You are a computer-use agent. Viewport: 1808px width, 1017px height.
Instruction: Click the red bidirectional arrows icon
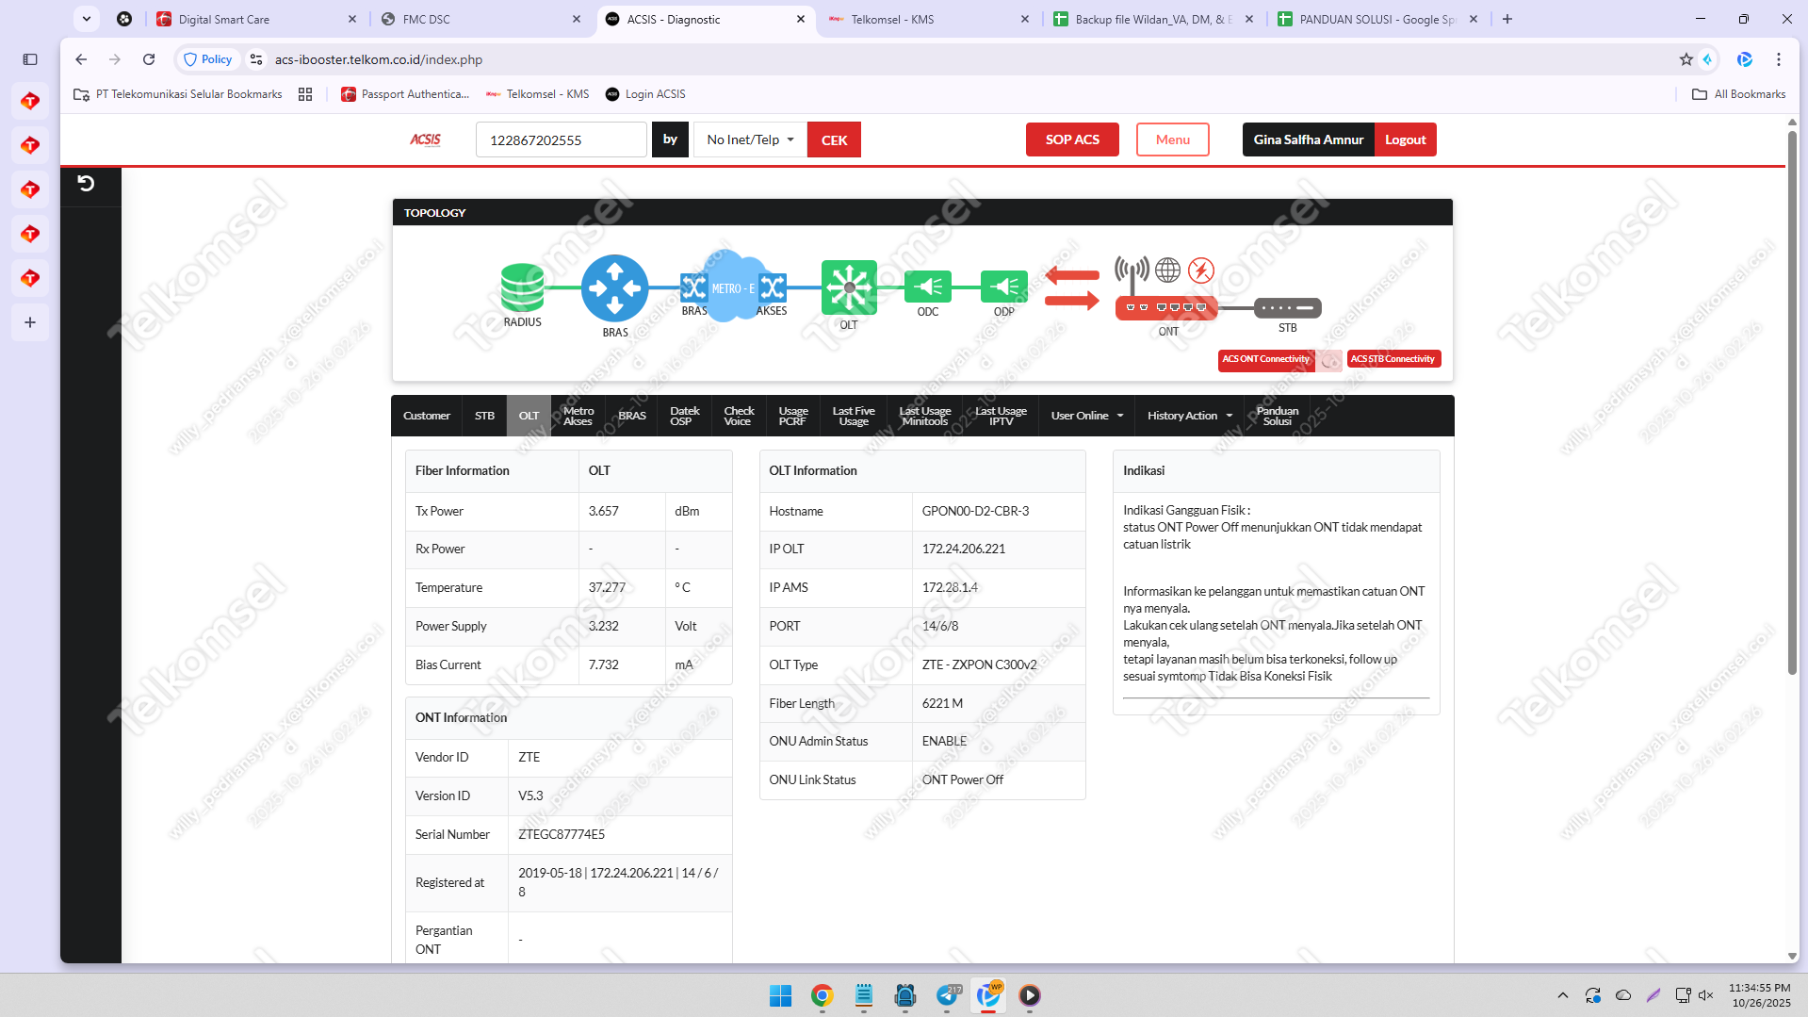[1072, 287]
